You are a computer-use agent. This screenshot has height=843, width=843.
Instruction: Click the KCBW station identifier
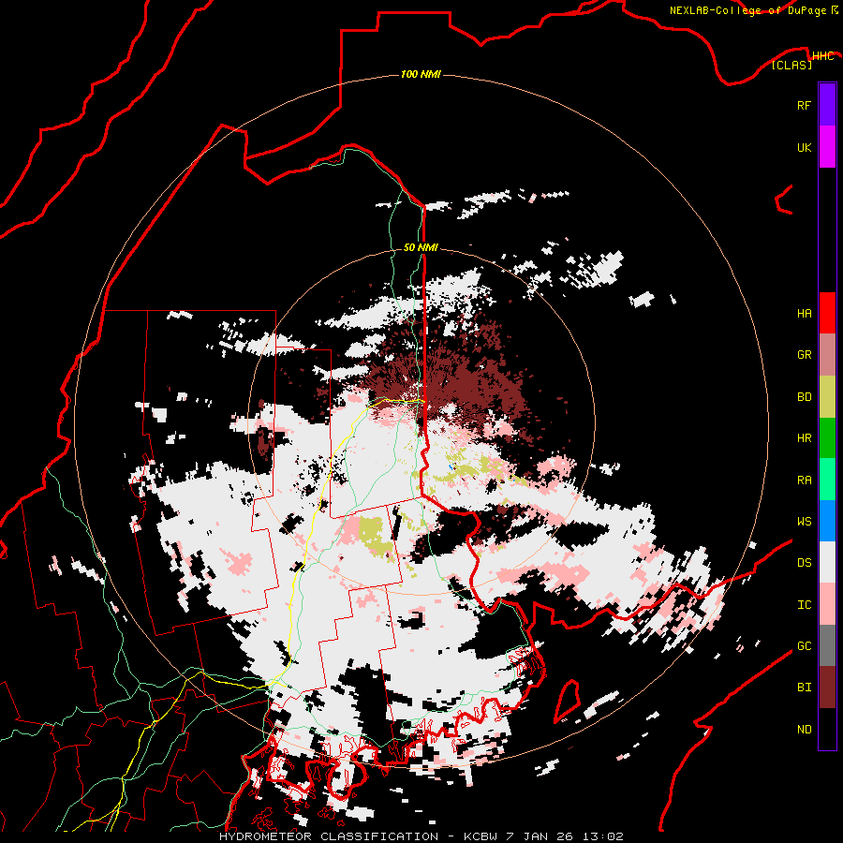tap(481, 836)
